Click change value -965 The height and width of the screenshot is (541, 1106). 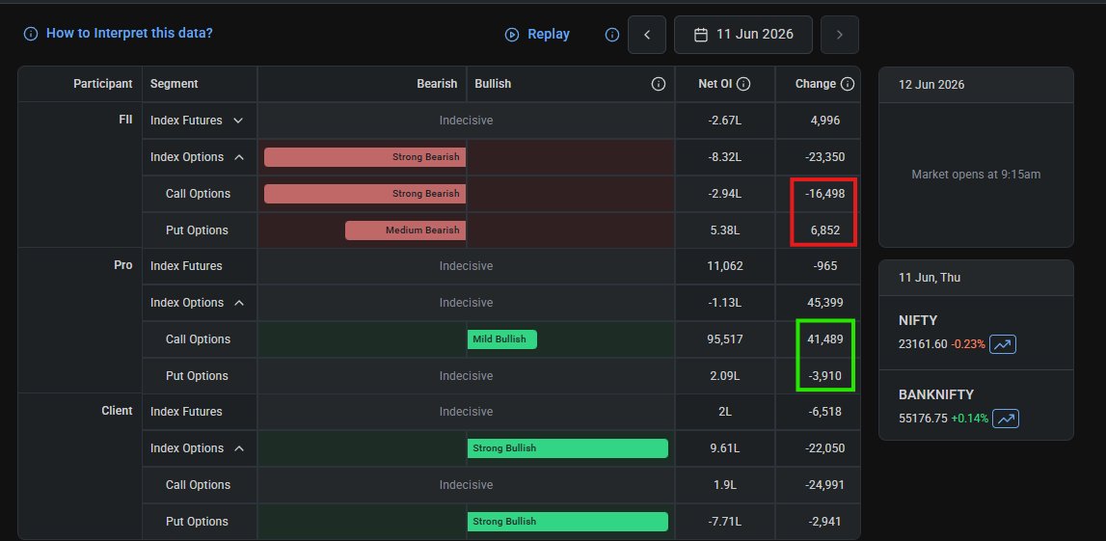pos(824,266)
